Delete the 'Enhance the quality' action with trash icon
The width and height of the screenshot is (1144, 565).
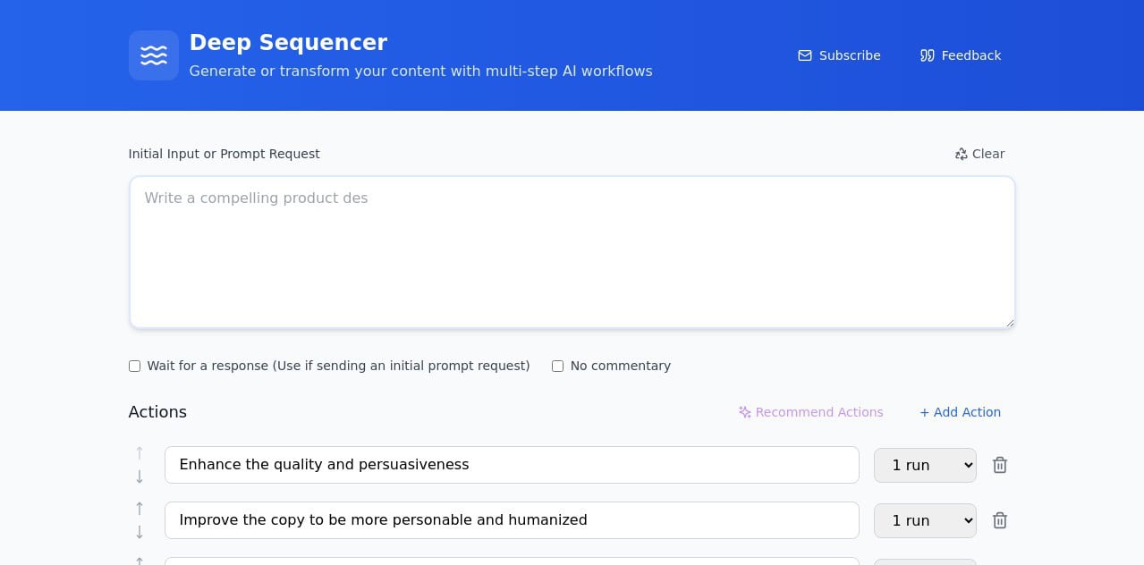point(1000,465)
